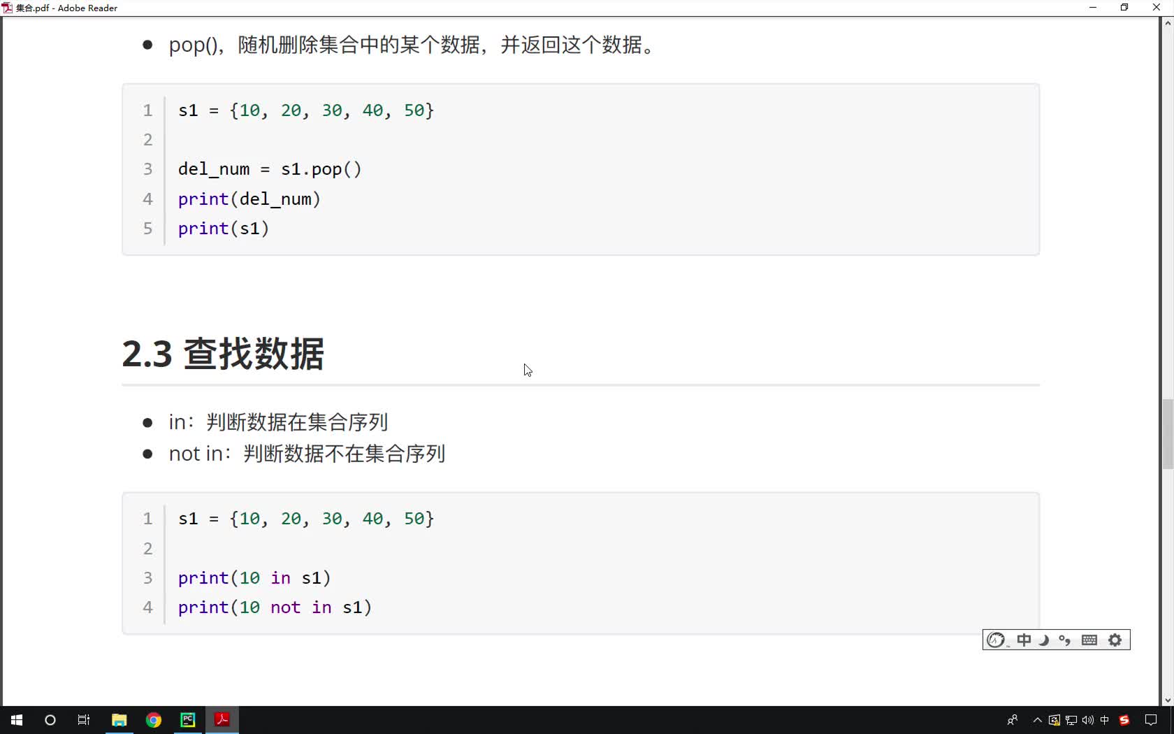Open the volume control tray icon
Screen dimensions: 1174x734
click(x=1088, y=720)
